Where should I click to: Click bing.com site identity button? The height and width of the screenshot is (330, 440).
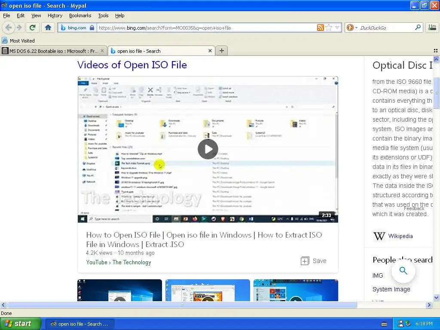click(x=76, y=27)
